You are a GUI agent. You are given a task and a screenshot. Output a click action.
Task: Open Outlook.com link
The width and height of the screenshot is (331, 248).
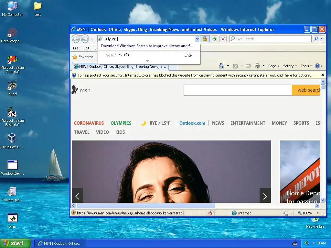[192, 123]
